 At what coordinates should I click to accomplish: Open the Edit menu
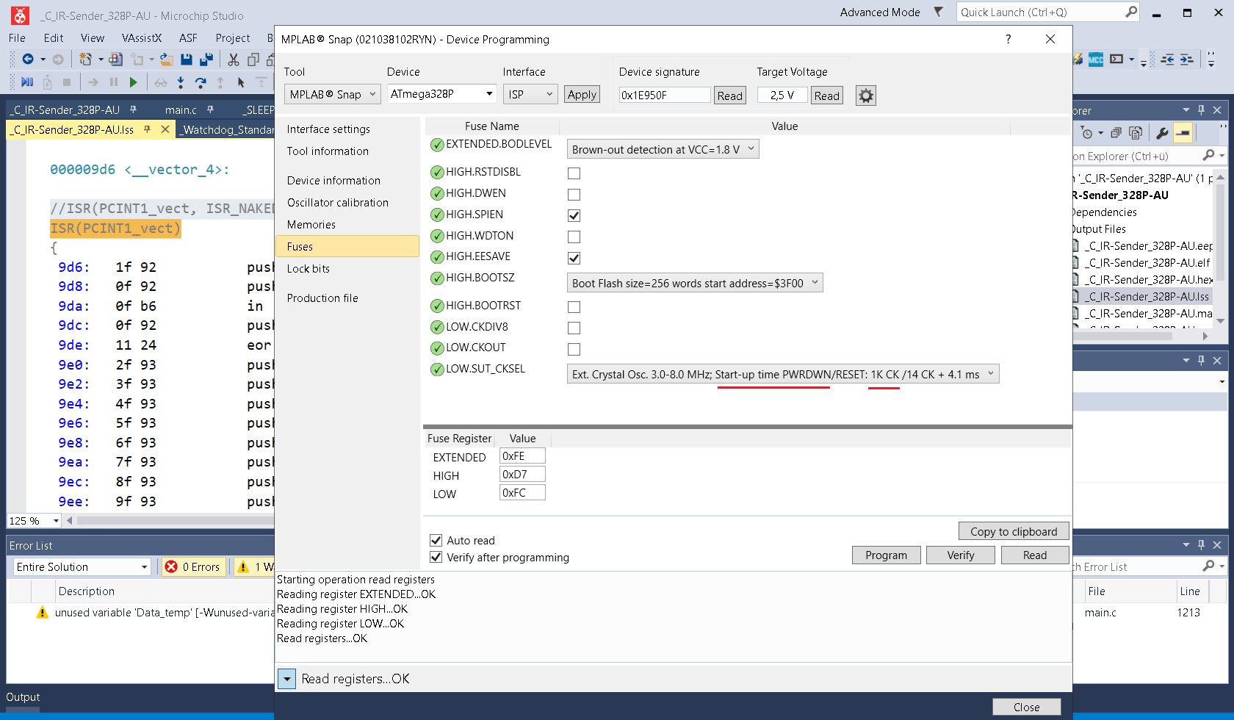click(x=54, y=38)
